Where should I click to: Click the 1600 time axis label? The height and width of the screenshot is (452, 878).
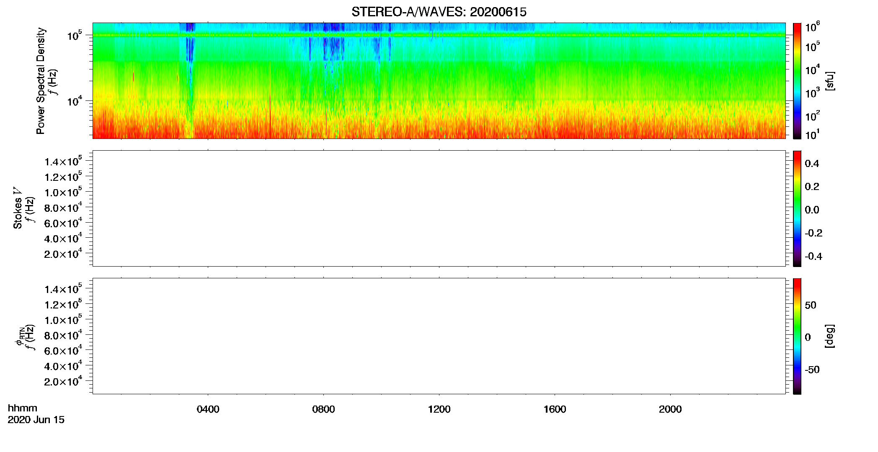555,409
